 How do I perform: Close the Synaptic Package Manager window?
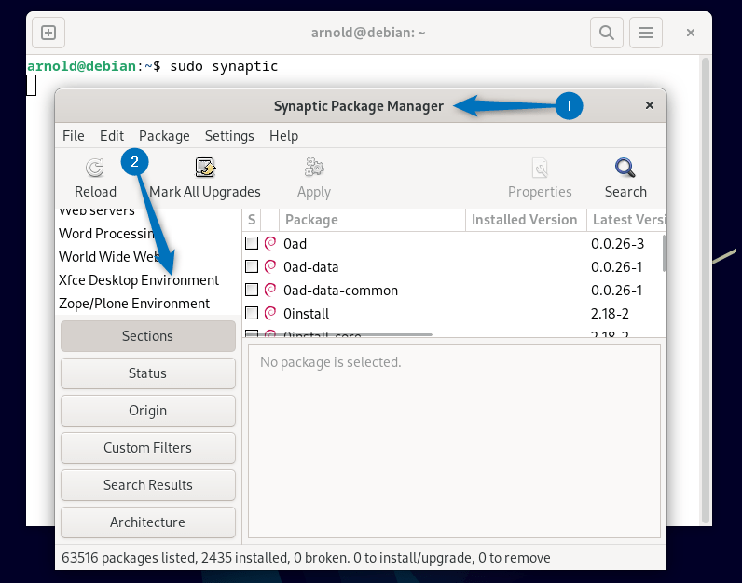pyautogui.click(x=649, y=105)
